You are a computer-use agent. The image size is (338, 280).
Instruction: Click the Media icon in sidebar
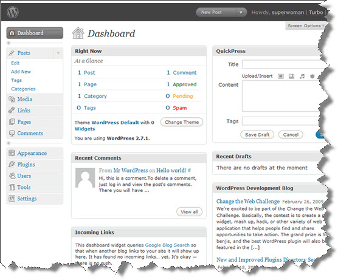click(x=12, y=99)
